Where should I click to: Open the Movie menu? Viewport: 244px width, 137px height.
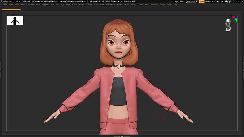pyautogui.click(x=96, y=5)
